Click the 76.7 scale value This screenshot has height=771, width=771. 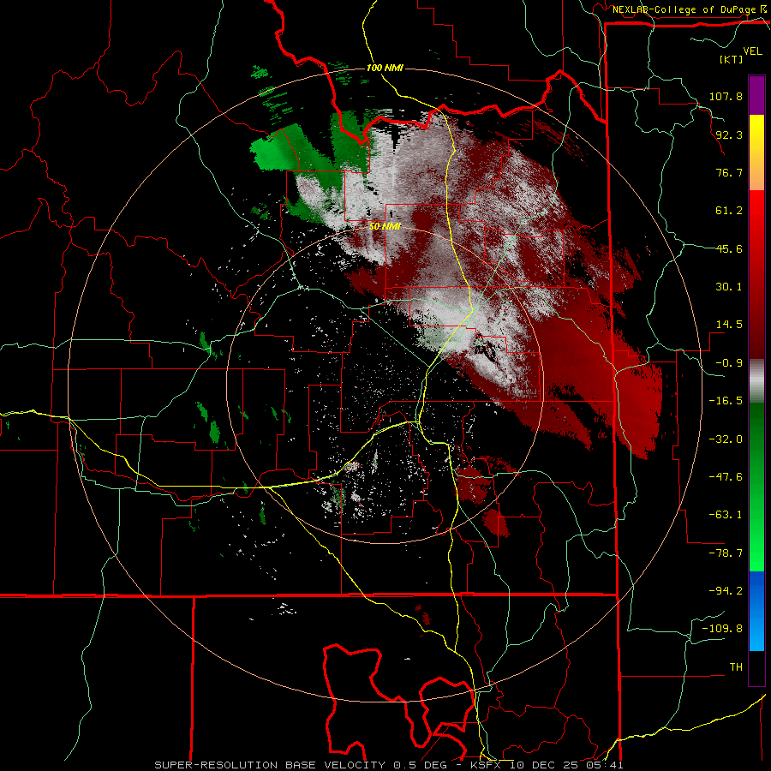(x=729, y=172)
